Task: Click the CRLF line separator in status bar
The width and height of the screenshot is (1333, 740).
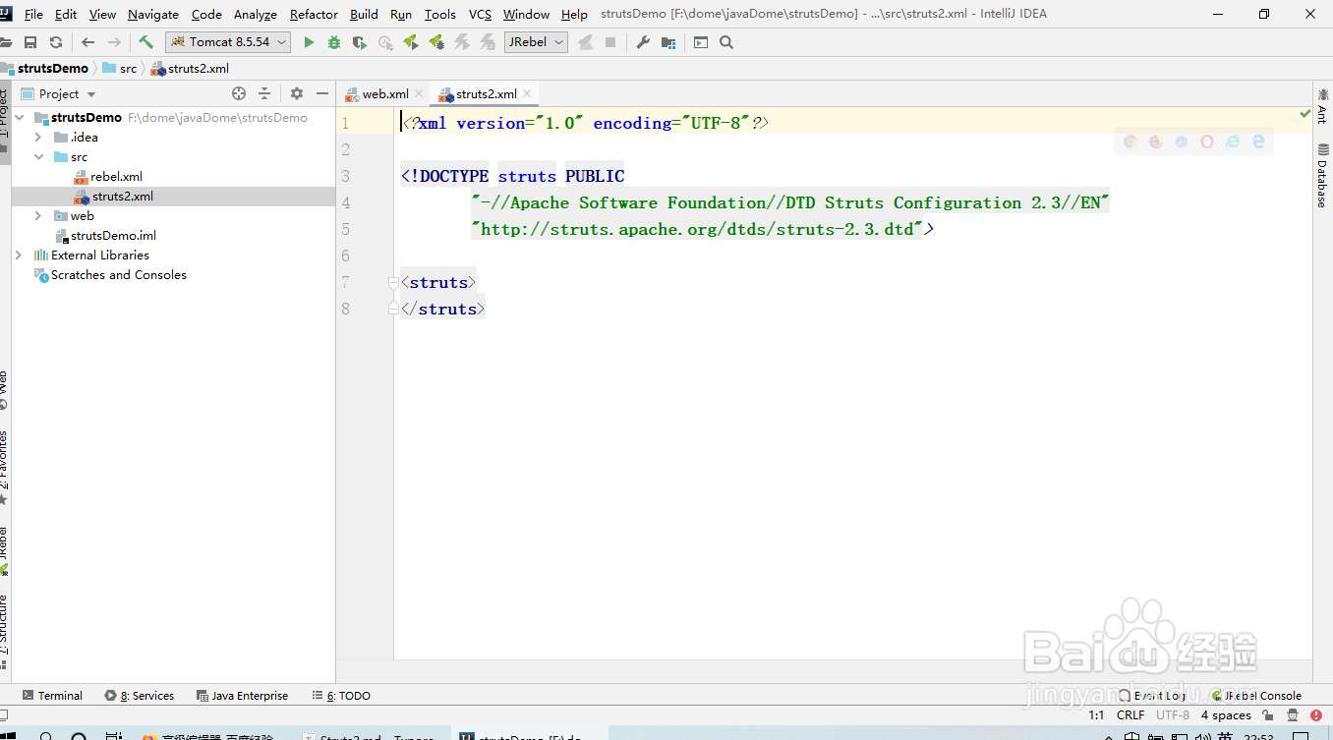Action: point(1130,715)
